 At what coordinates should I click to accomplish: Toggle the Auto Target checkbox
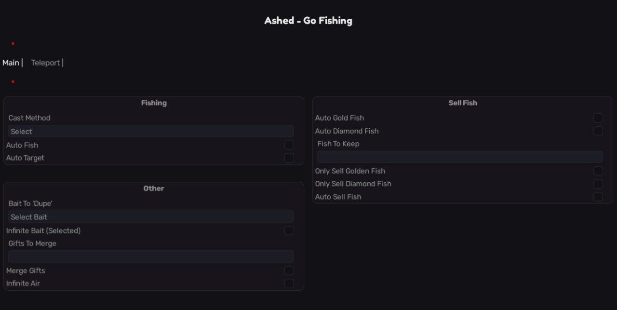tap(289, 158)
